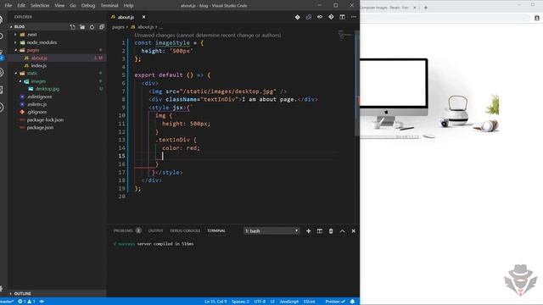The height and width of the screenshot is (305, 543).
Task: Click the pages breadcrumb segment
Action: (118, 27)
